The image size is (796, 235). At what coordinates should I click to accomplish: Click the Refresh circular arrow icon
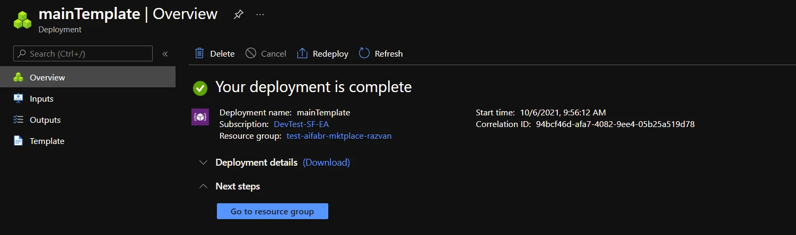(364, 53)
